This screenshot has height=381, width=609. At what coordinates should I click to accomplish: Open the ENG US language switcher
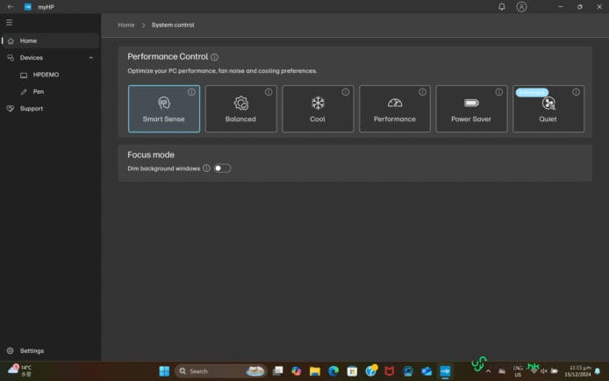tap(518, 371)
